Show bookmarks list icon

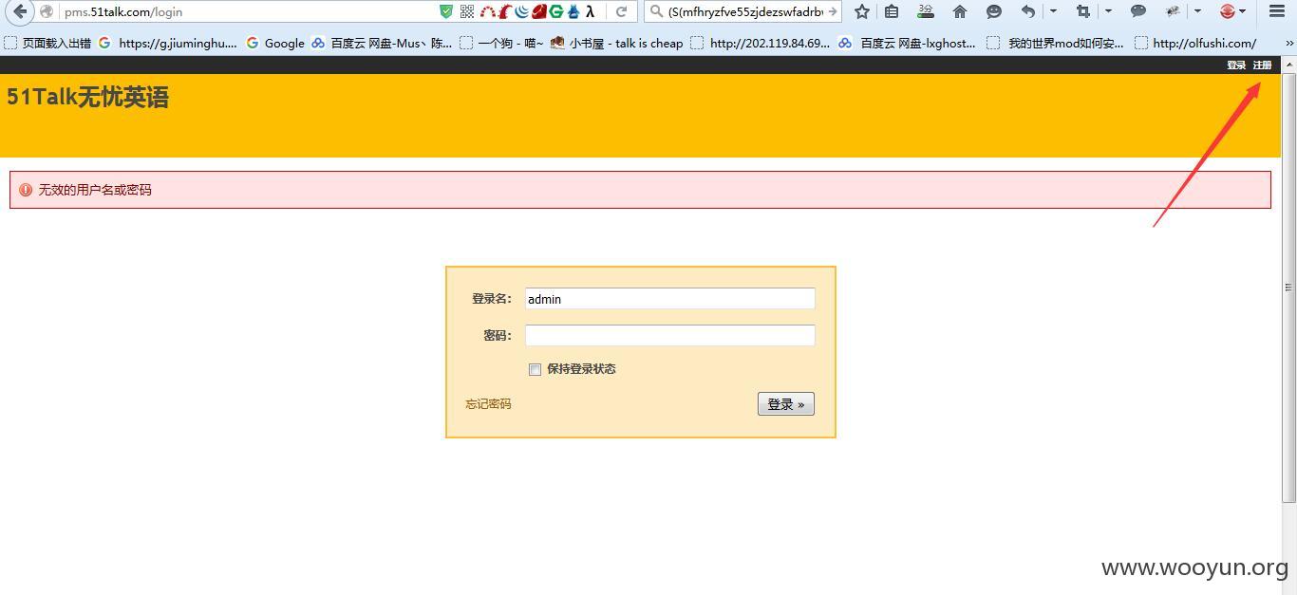[x=892, y=11]
